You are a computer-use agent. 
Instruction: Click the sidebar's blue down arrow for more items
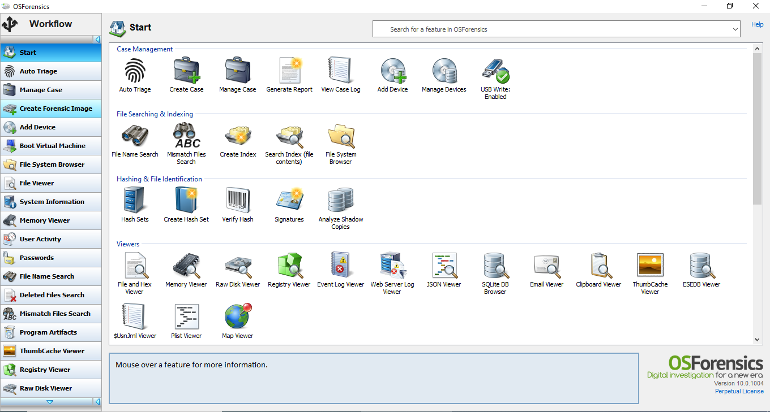[x=50, y=402]
